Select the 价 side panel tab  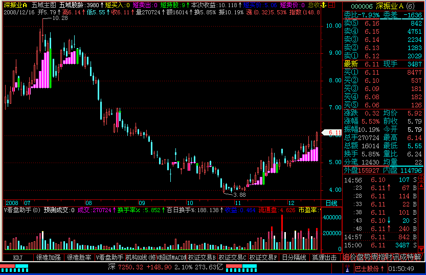(x=353, y=257)
